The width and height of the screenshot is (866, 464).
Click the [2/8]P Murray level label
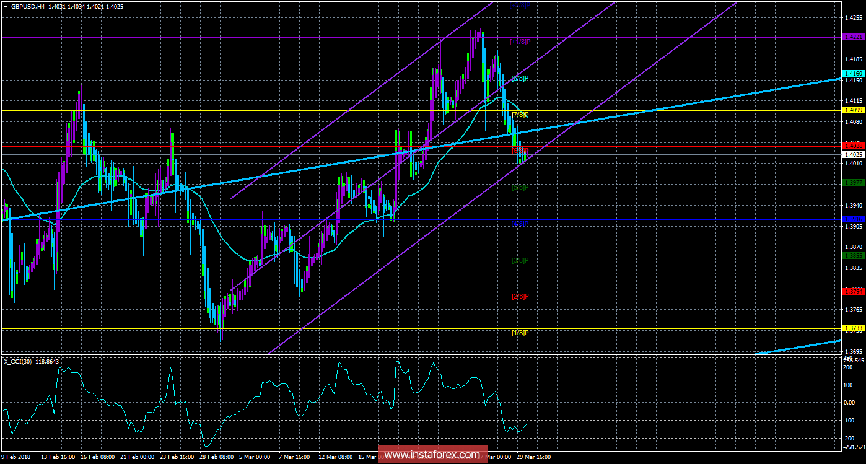(x=519, y=296)
